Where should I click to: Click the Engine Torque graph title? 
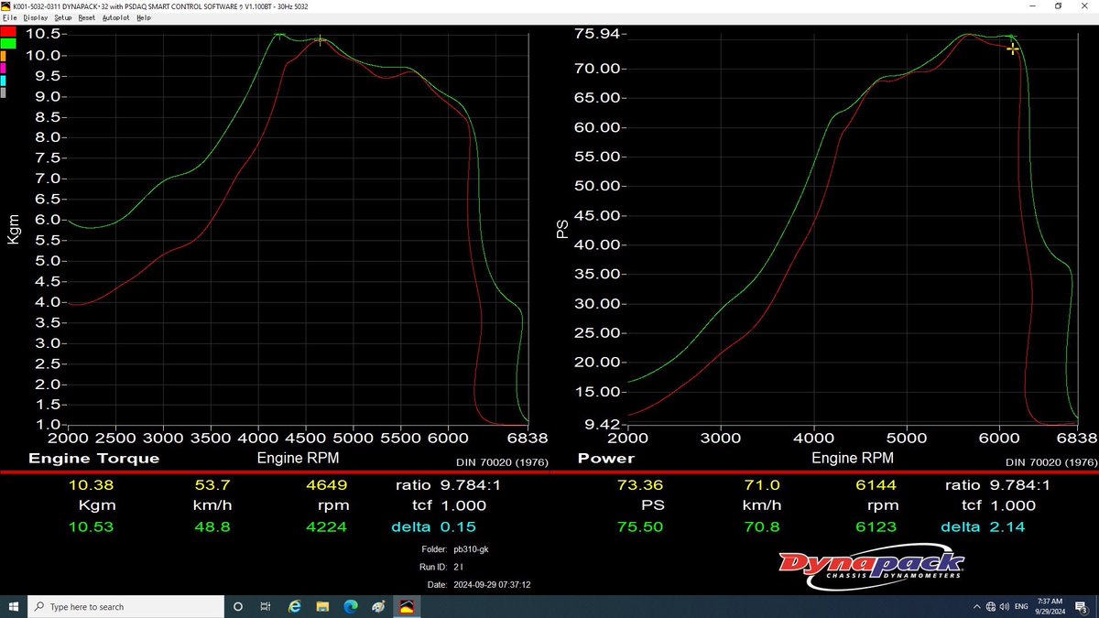coord(94,458)
